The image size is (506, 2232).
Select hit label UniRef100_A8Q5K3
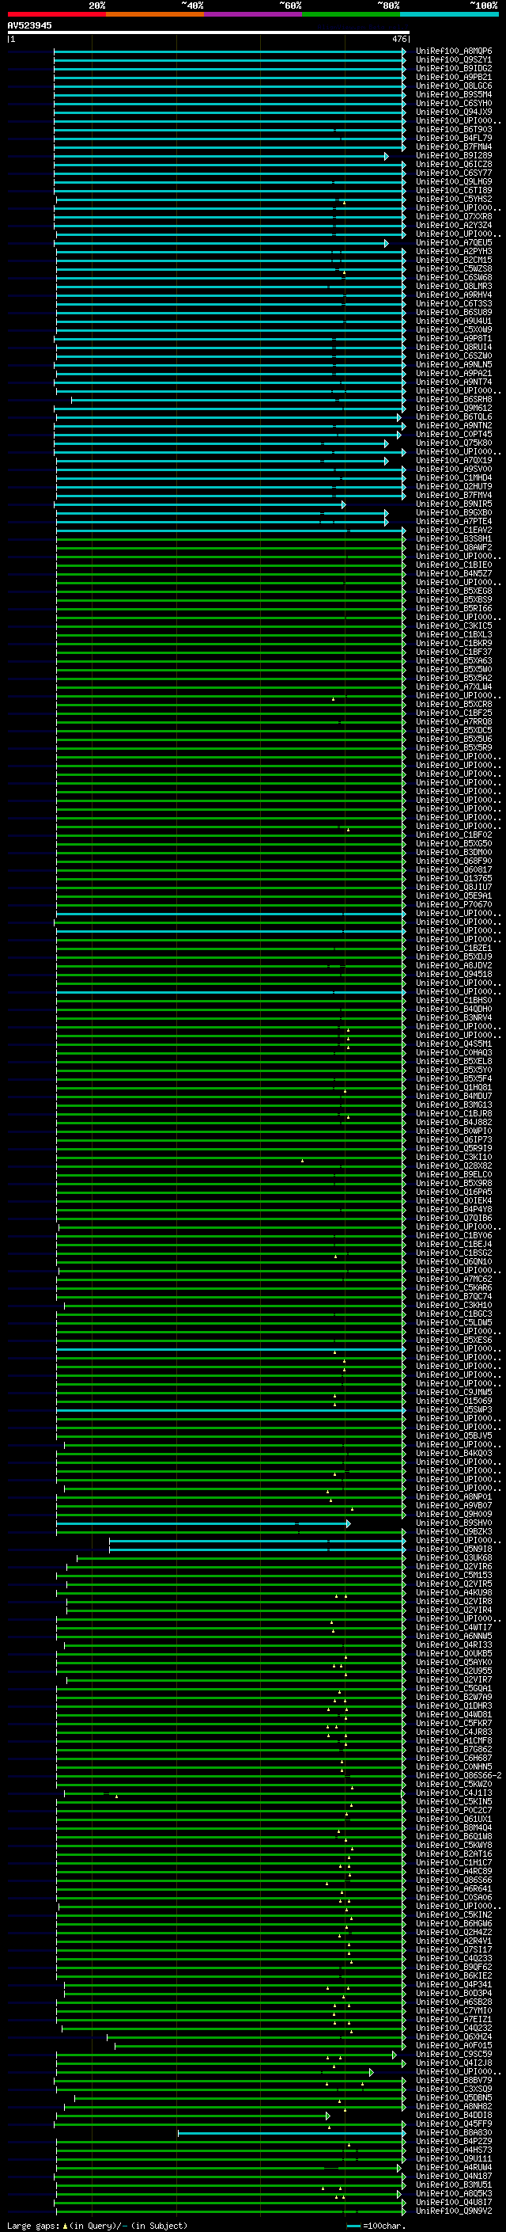453,2193
